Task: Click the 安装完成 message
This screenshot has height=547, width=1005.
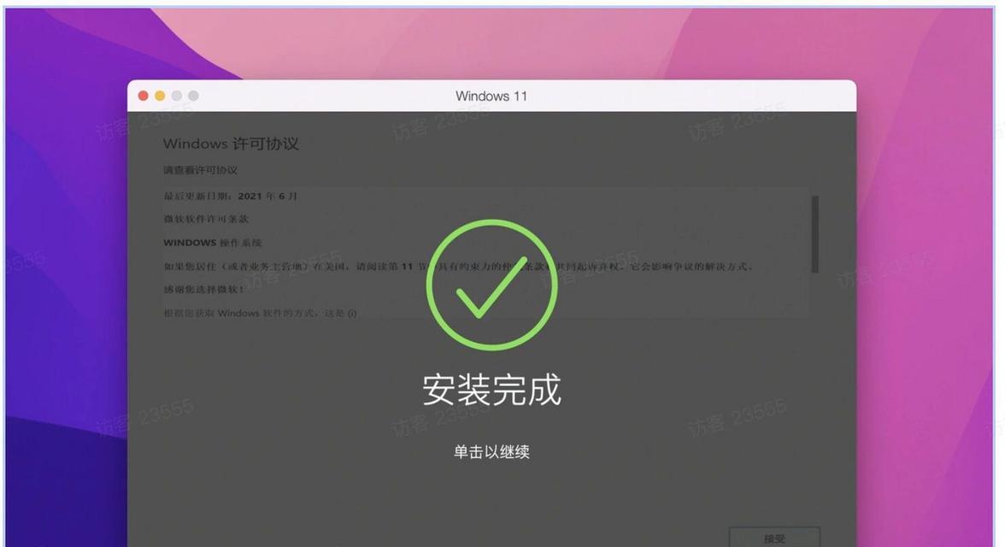Action: coord(491,389)
